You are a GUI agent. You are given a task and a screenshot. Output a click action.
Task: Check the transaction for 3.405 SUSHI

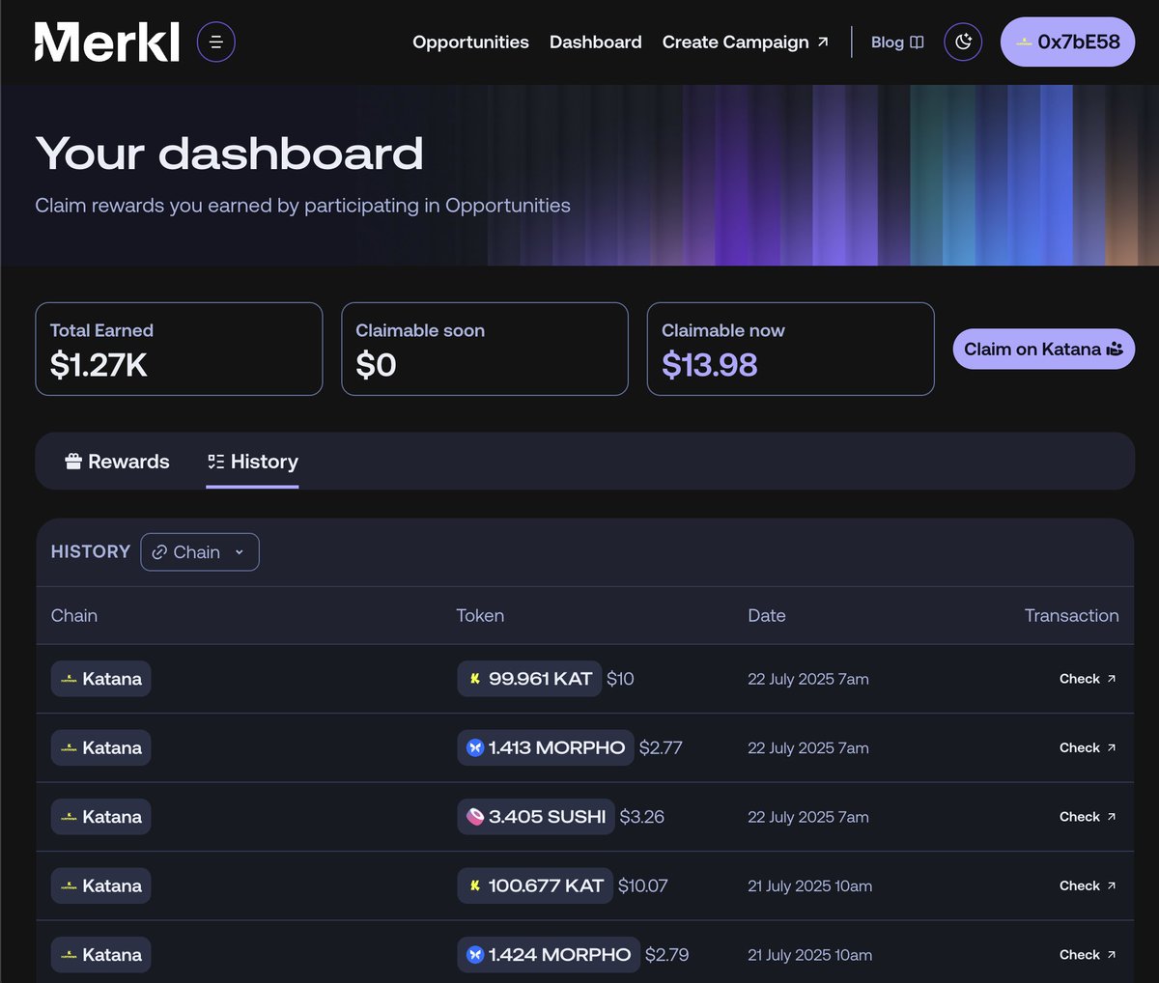(x=1088, y=817)
